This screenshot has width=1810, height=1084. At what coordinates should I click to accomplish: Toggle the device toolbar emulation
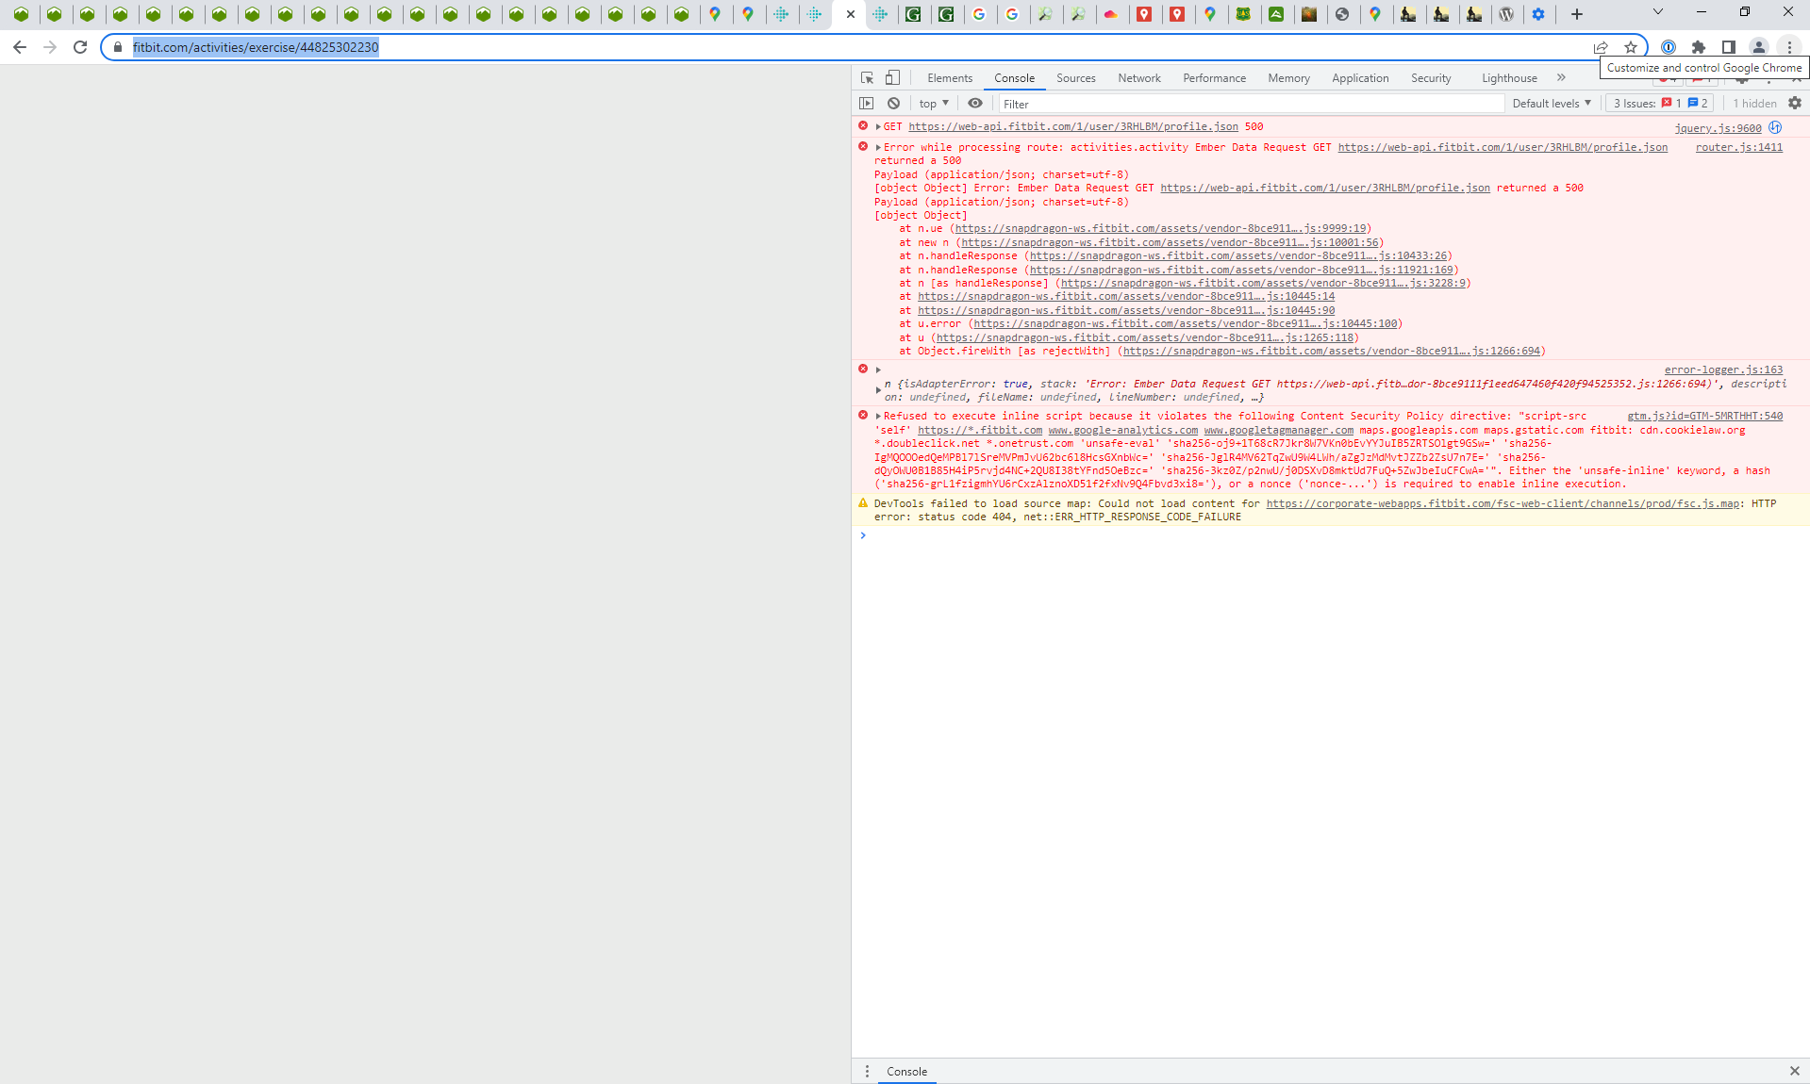click(x=892, y=78)
